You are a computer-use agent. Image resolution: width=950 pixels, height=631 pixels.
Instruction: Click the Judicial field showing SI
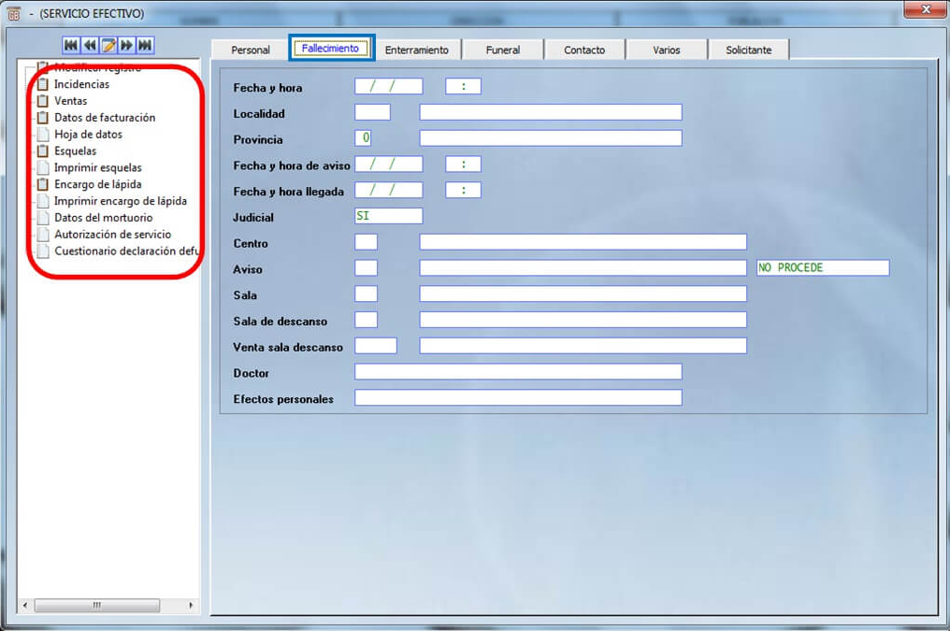(388, 216)
